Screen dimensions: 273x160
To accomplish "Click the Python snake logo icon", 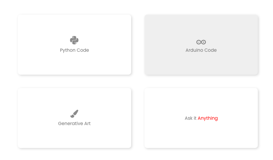I will [74, 40].
